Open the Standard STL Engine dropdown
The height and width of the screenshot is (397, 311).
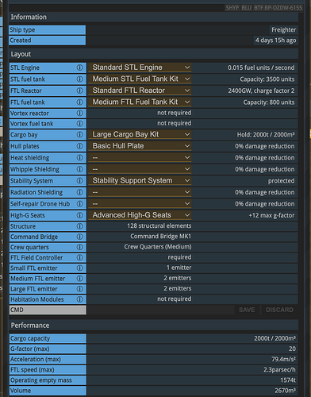(140, 67)
